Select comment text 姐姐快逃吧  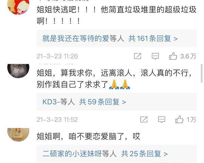tap(56, 10)
